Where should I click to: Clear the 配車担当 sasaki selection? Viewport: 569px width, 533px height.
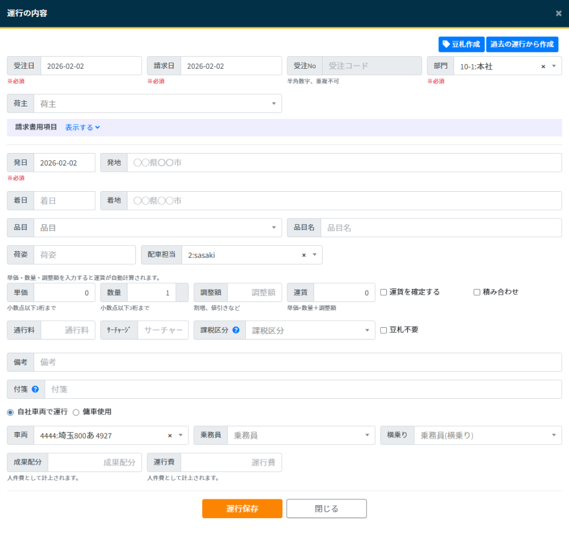304,255
